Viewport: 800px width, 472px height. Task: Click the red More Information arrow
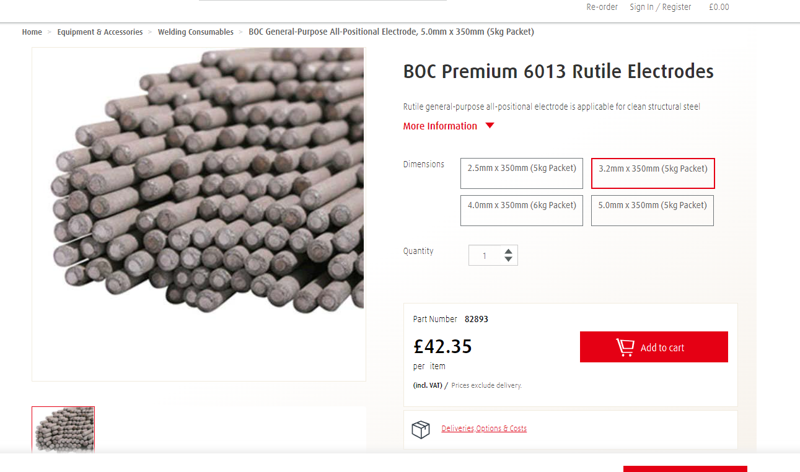(490, 126)
